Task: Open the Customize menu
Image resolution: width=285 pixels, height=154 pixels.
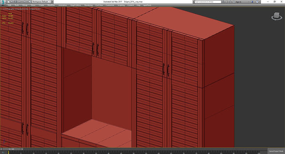Action: point(110,5)
